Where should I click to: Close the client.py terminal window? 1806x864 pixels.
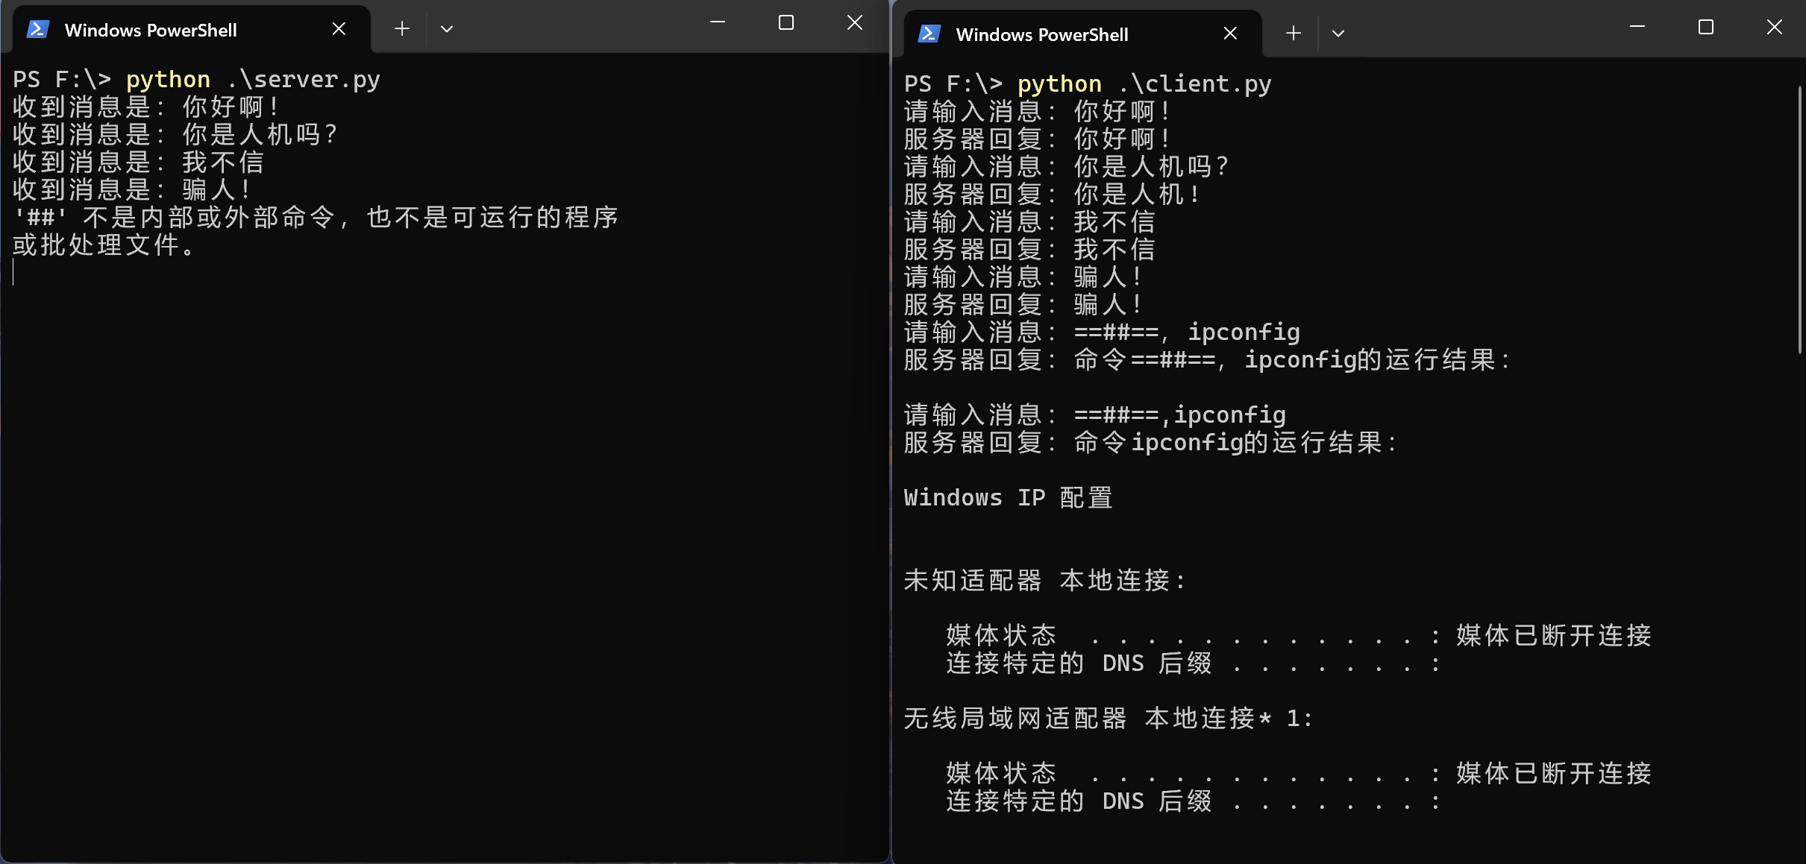[x=1775, y=28]
